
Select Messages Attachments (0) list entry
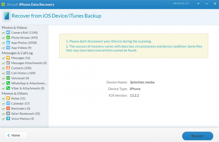click(29, 63)
